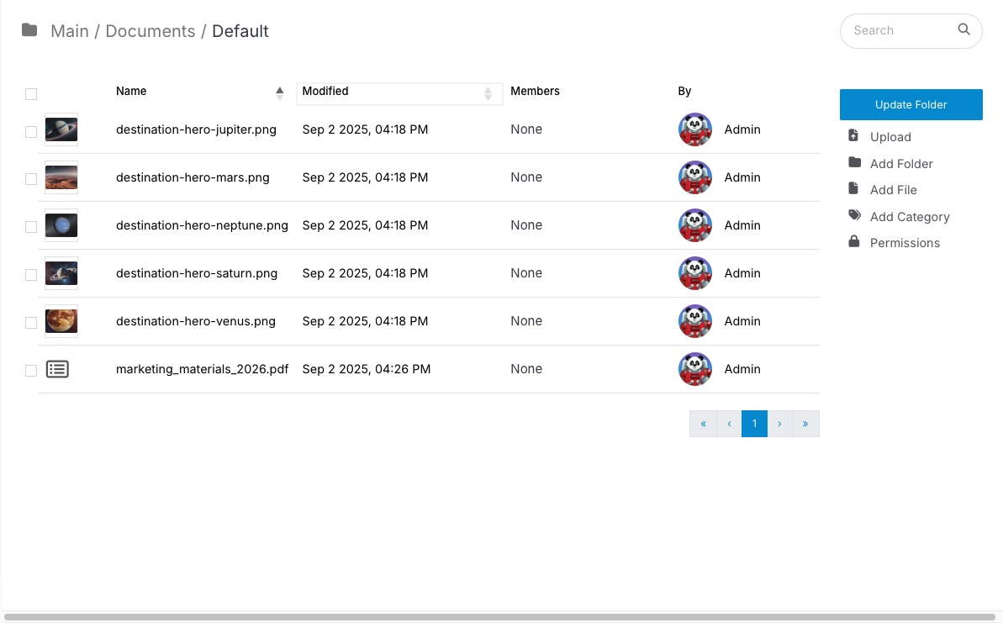The image size is (1003, 623).
Task: Open file destination-hero-jupiter.png by name
Action: (197, 129)
